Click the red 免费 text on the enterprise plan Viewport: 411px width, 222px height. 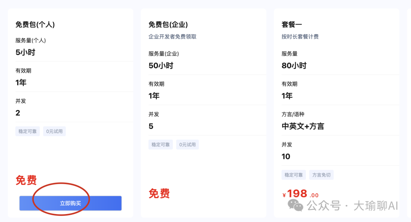(x=160, y=194)
